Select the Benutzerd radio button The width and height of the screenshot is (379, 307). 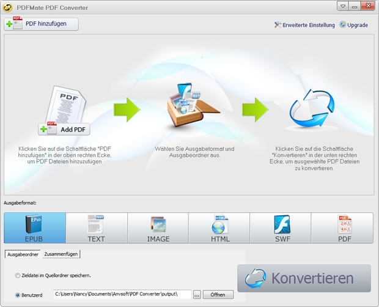[18, 294]
